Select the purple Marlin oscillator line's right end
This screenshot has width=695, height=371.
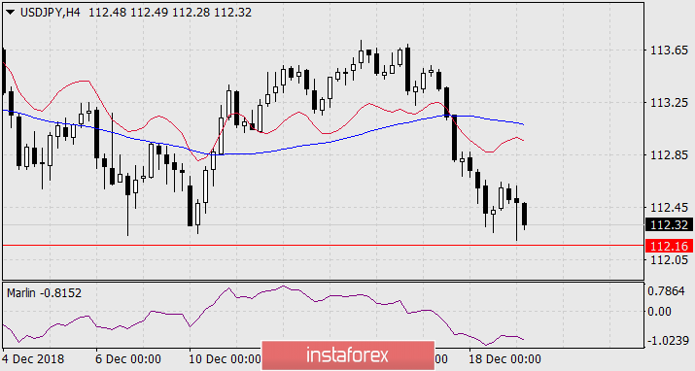click(x=523, y=340)
